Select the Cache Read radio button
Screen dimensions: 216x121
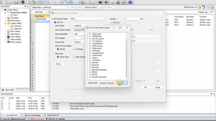(x=58, y=57)
